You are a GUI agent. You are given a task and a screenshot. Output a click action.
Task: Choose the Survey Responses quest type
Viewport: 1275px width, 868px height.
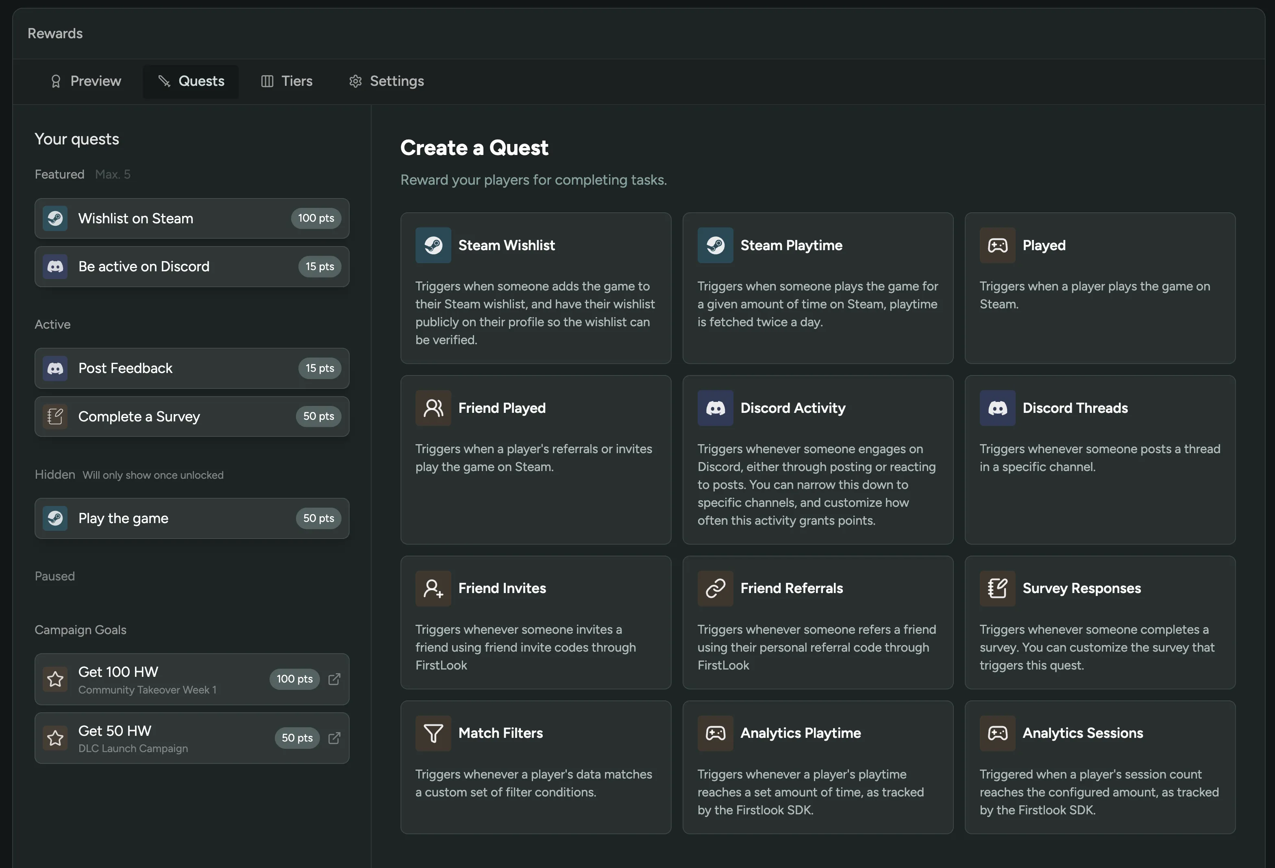(1100, 623)
